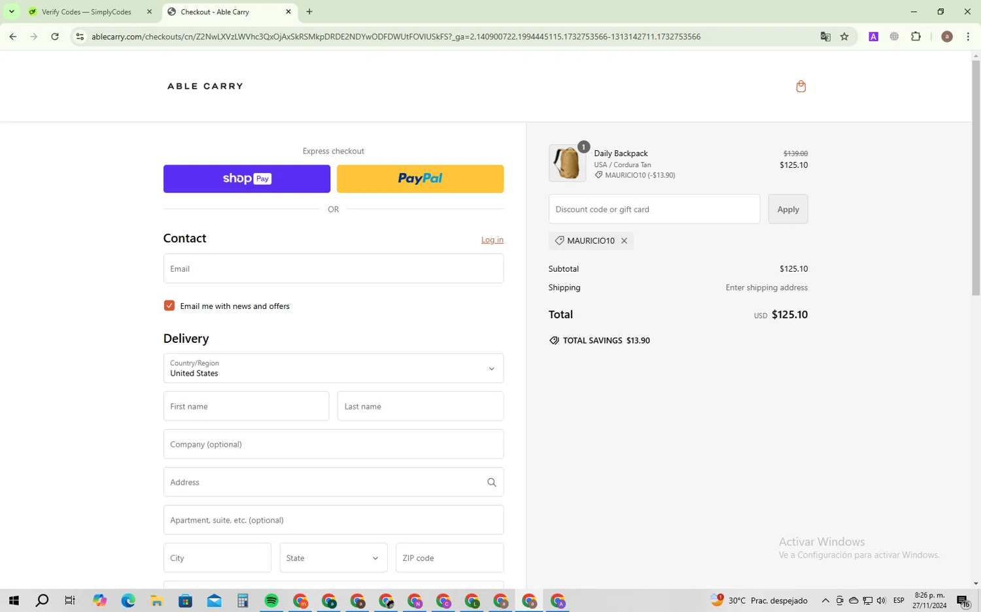The width and height of the screenshot is (981, 612).
Task: Click the Company (optional) field
Action: click(334, 444)
